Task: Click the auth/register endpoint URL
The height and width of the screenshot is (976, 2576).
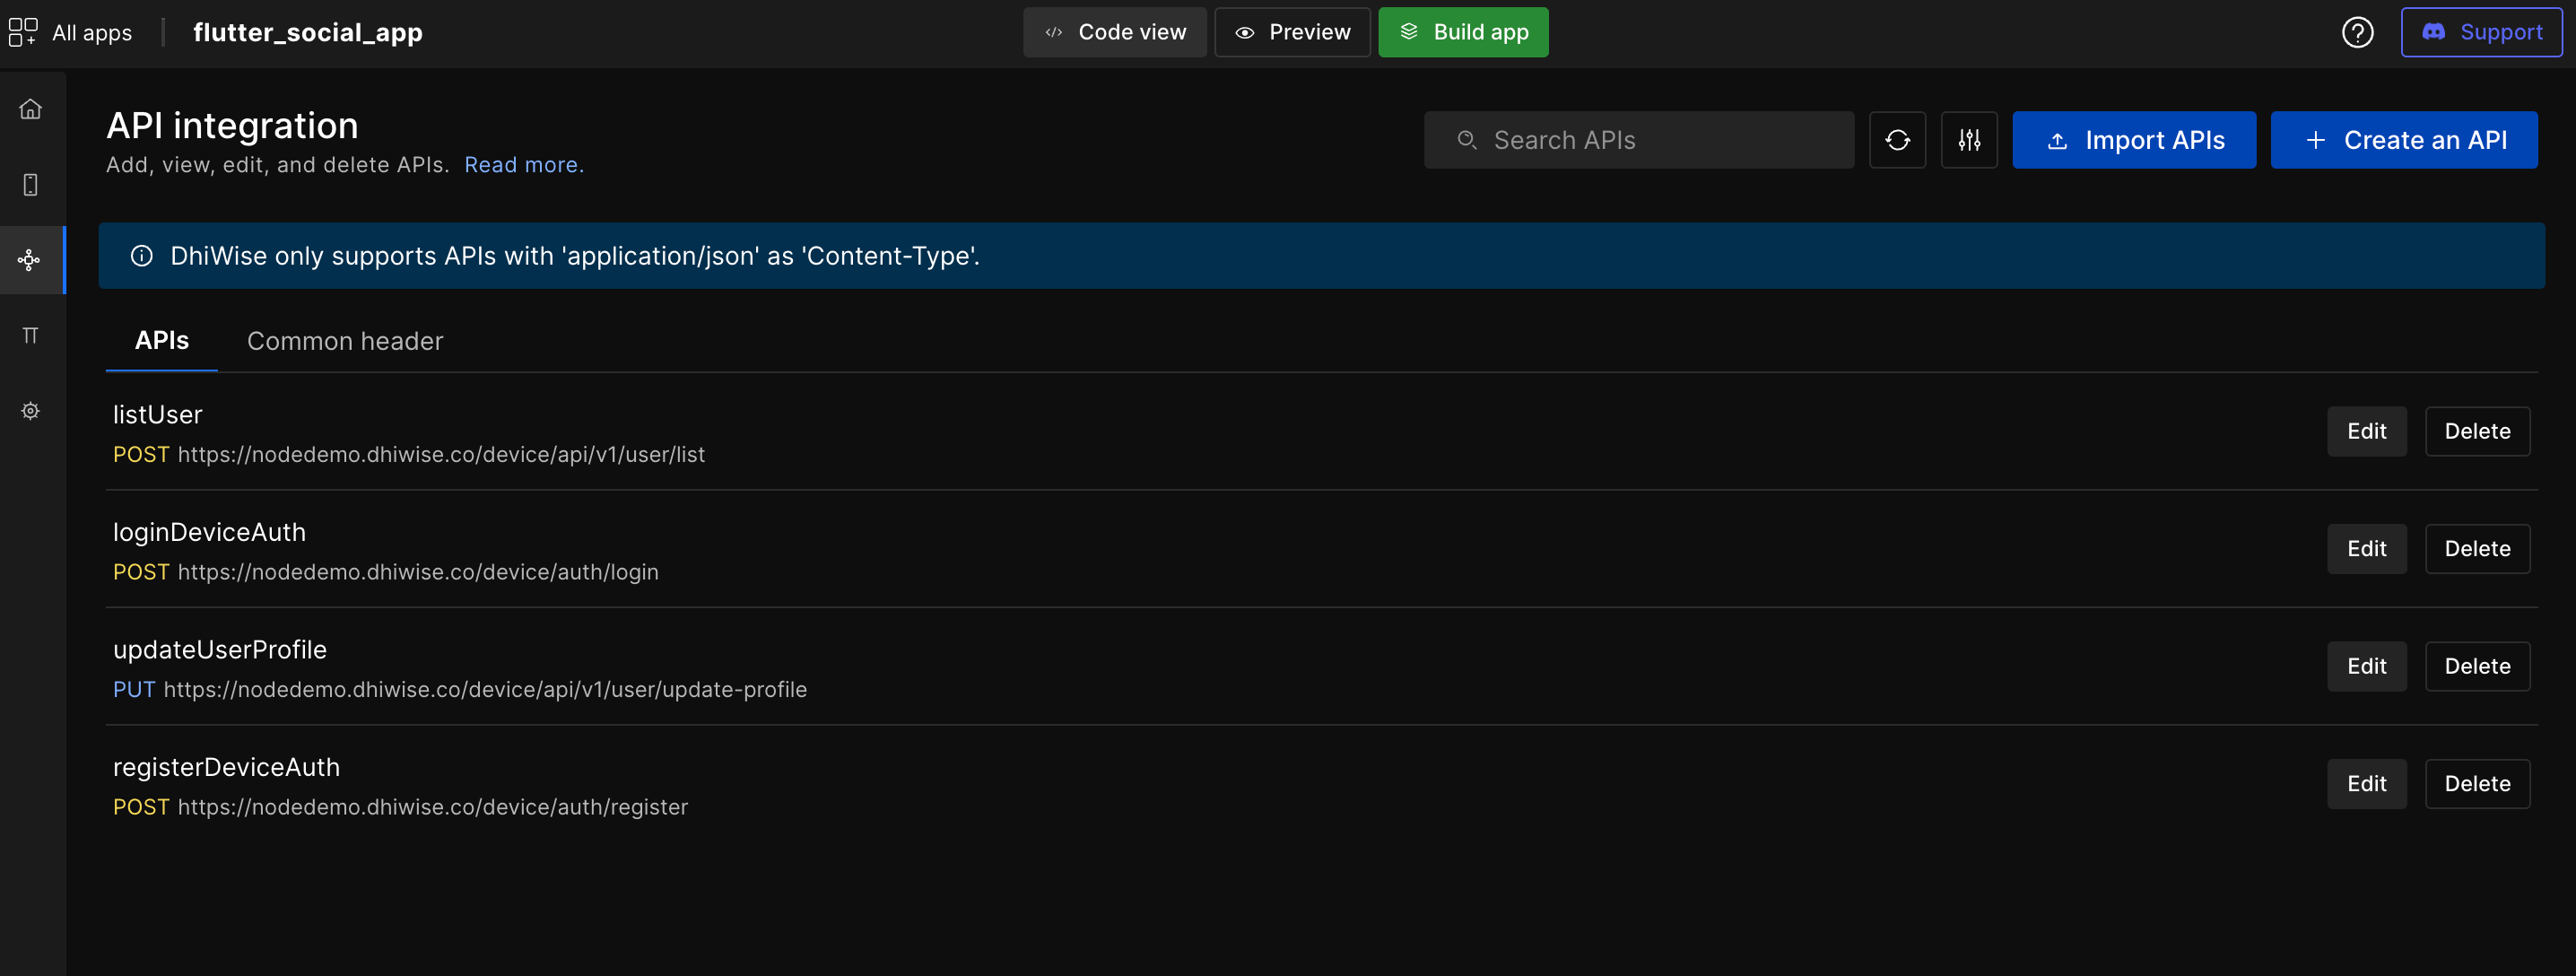Action: click(x=433, y=807)
